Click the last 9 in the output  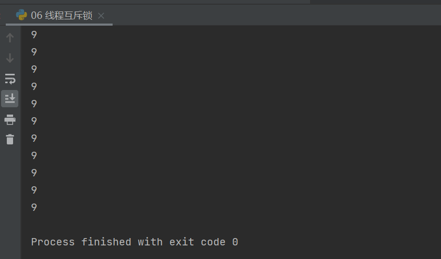pos(34,207)
